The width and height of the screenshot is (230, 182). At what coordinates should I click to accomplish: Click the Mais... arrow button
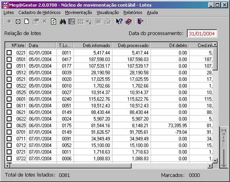pyautogui.click(x=224, y=148)
